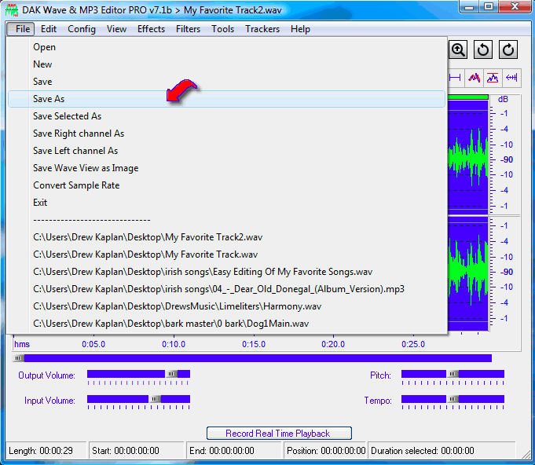Image resolution: width=535 pixels, height=465 pixels.
Task: Click the redo clockwise arrow icon
Action: pos(508,50)
